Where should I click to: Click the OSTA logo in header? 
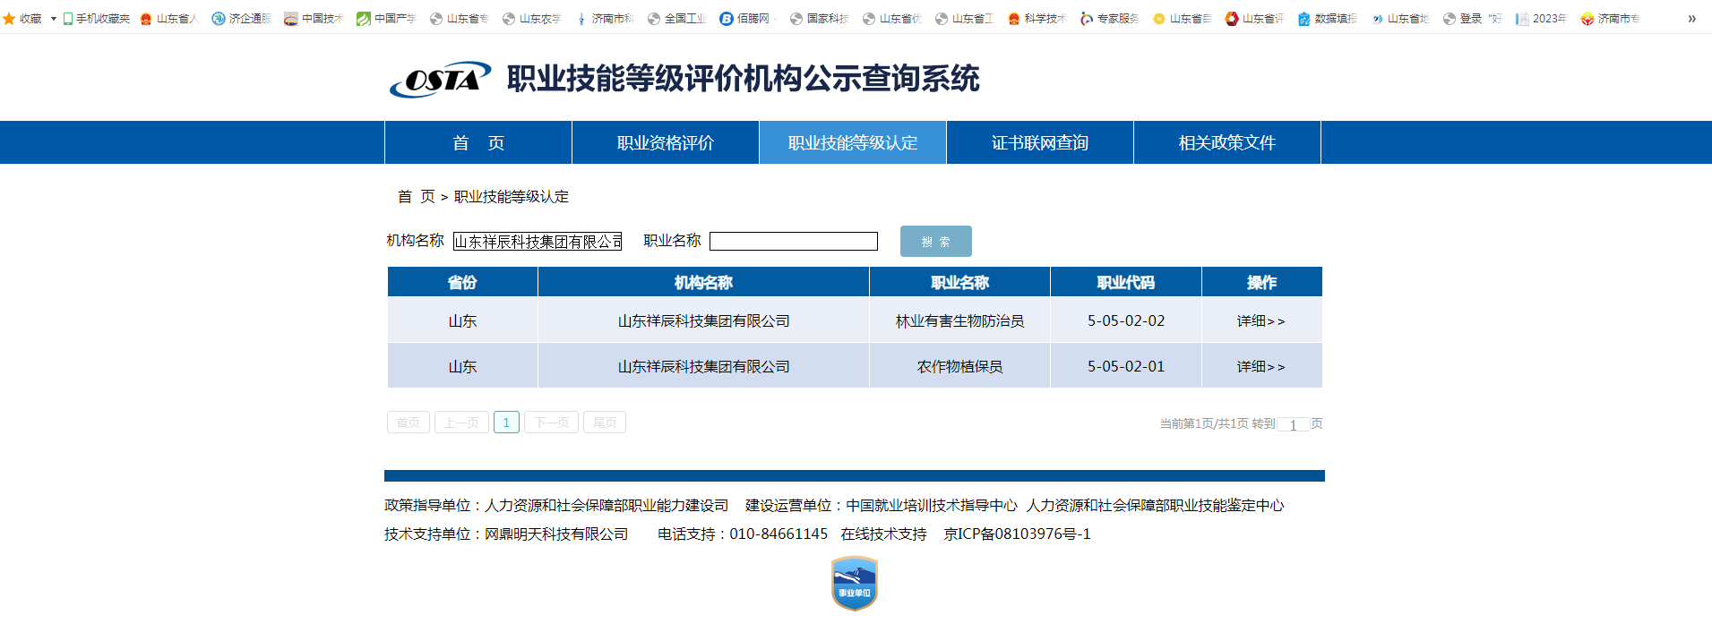pos(440,80)
